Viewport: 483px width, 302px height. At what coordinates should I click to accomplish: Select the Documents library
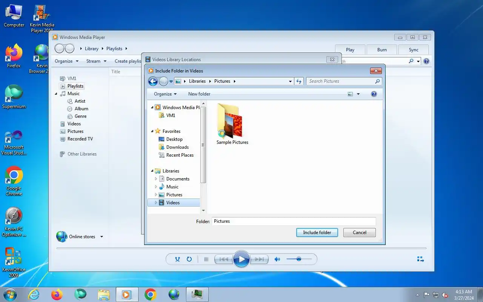[177, 179]
